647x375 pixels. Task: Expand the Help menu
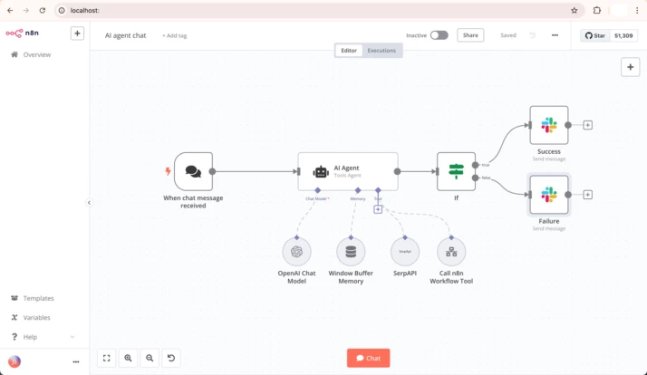pos(43,337)
